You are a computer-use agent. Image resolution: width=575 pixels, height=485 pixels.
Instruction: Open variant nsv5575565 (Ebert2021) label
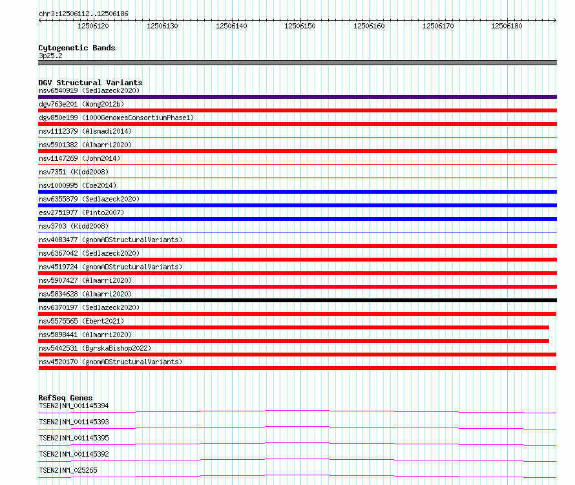coord(81,321)
